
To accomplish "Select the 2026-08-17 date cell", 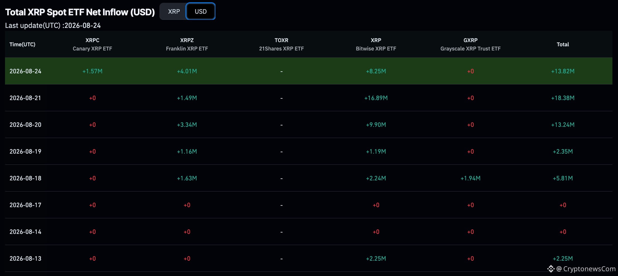I will pyautogui.click(x=25, y=205).
